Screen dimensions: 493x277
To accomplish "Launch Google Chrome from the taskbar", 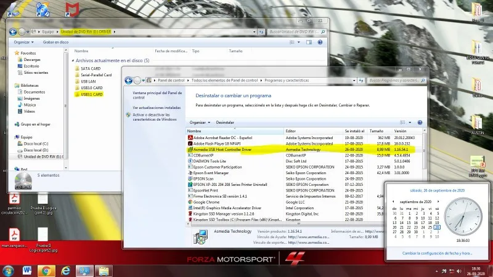I will point(46,271).
